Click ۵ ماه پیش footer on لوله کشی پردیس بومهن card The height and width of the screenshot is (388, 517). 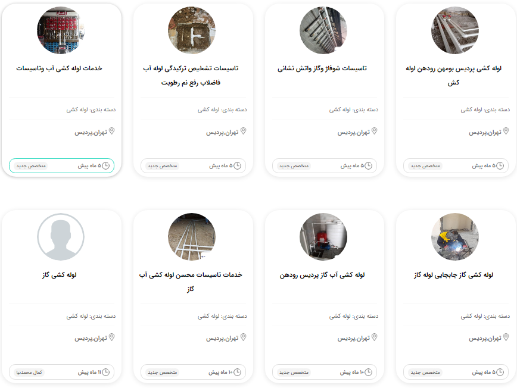488,165
